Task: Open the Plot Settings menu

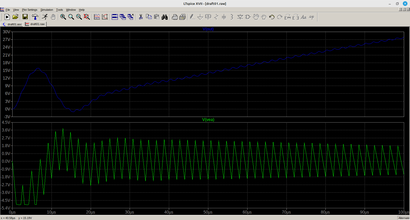Action: (x=29, y=10)
